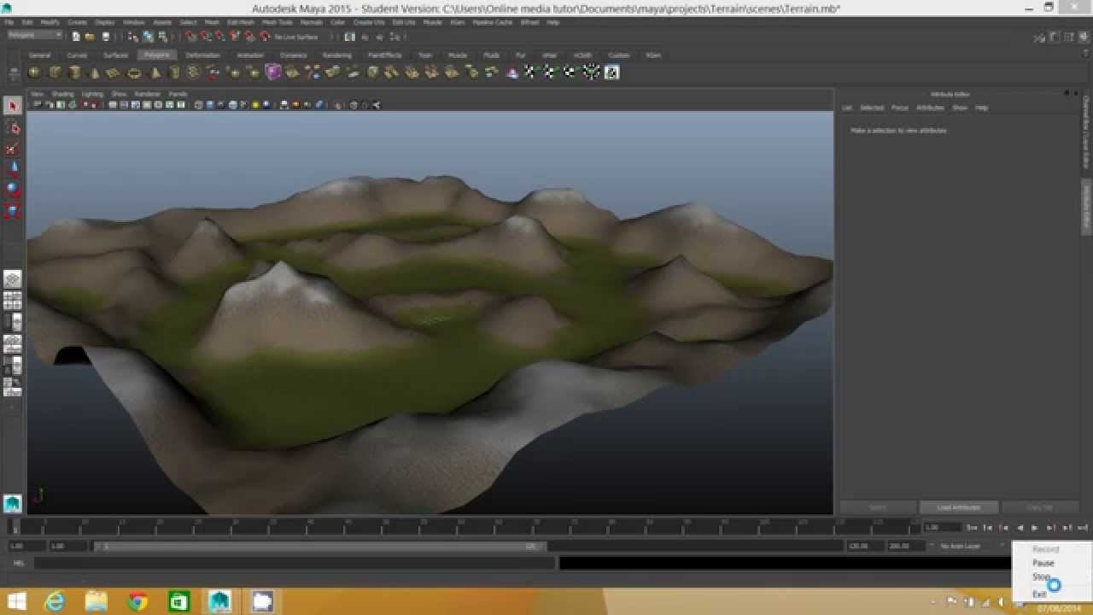Select the polygon sphere shelf icon

[x=34, y=73]
